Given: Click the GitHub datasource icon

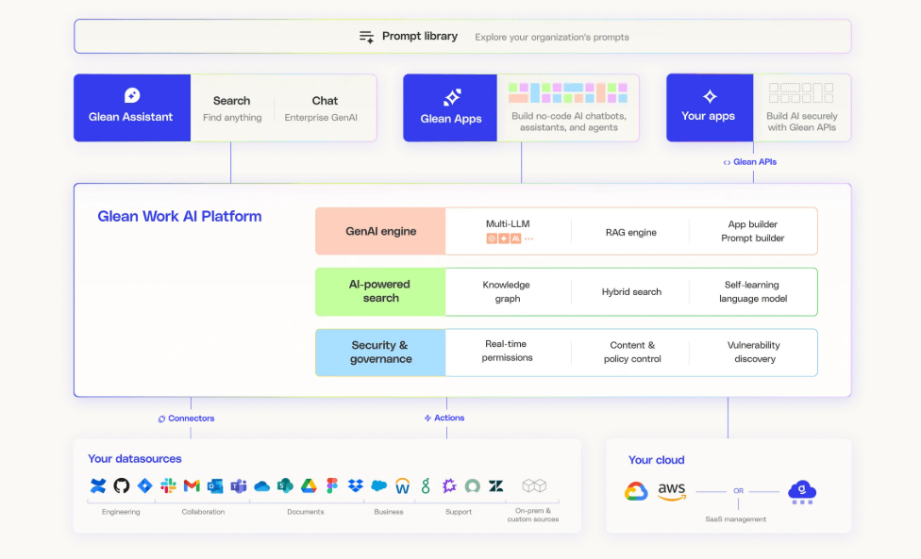Looking at the screenshot, I should tap(122, 485).
